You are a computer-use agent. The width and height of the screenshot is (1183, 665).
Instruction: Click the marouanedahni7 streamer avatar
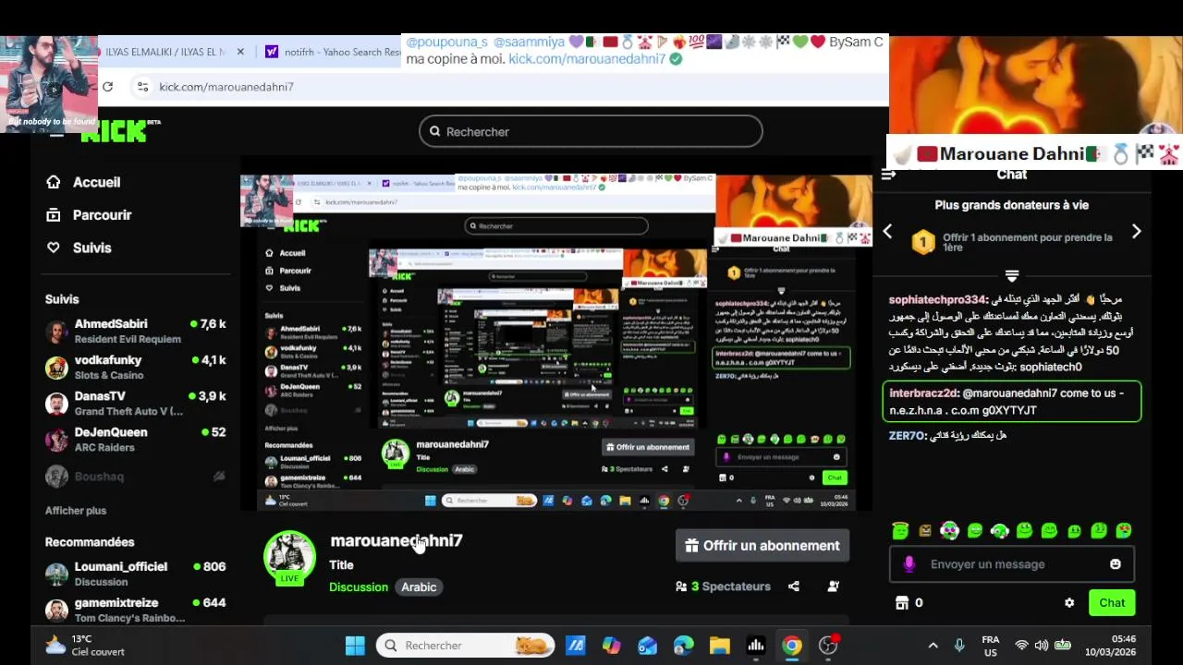pyautogui.click(x=289, y=556)
